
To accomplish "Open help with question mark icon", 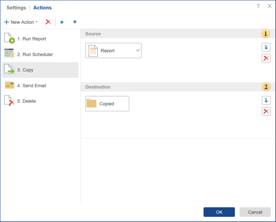I will [258, 6].
